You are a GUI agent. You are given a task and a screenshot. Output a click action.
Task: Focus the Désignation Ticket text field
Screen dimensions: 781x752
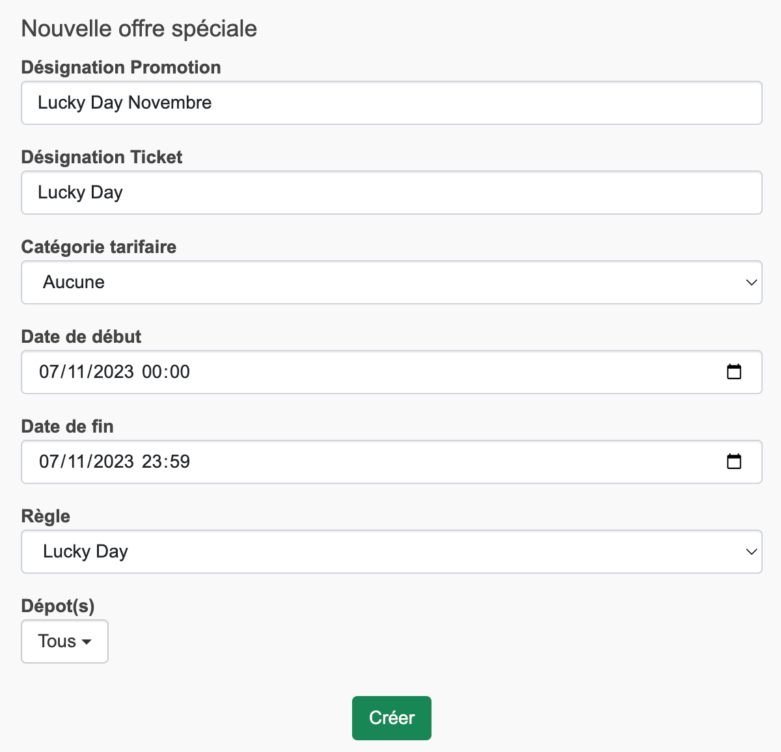tap(392, 193)
